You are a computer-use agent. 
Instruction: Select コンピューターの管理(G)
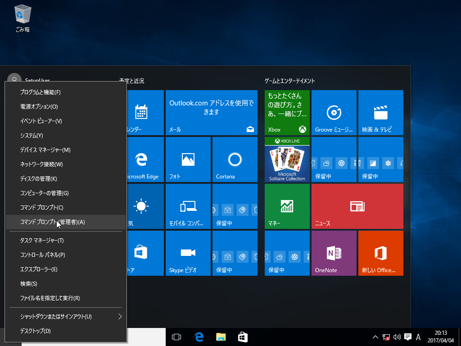(66, 193)
